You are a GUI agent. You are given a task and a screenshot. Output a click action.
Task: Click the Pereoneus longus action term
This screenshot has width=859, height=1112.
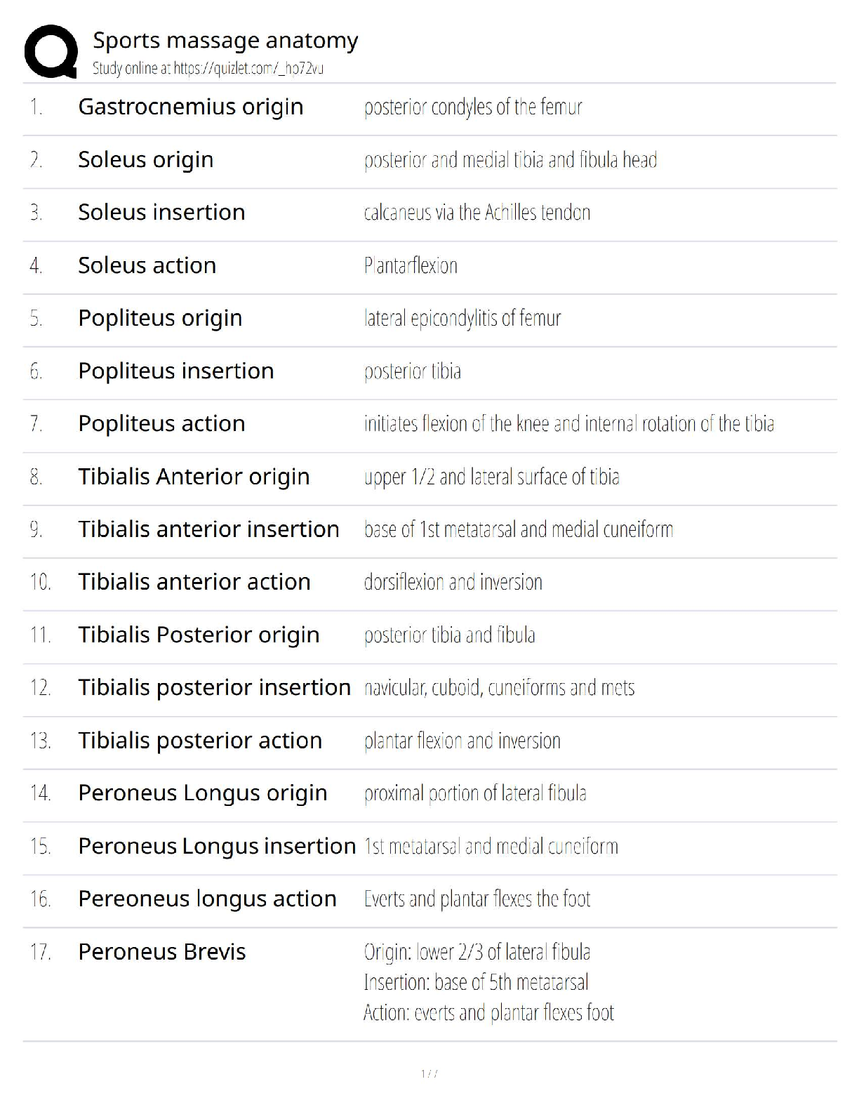tap(207, 899)
